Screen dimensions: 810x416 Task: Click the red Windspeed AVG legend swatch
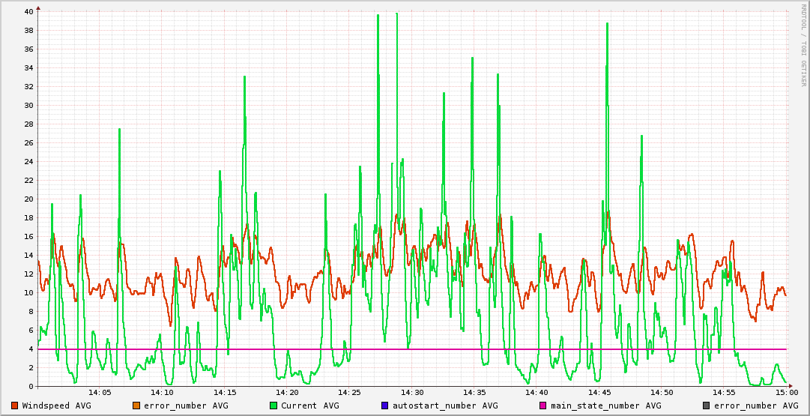click(15, 406)
